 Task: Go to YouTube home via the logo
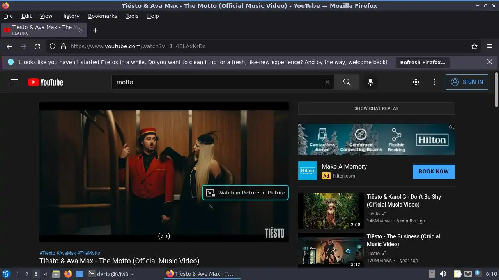46,82
